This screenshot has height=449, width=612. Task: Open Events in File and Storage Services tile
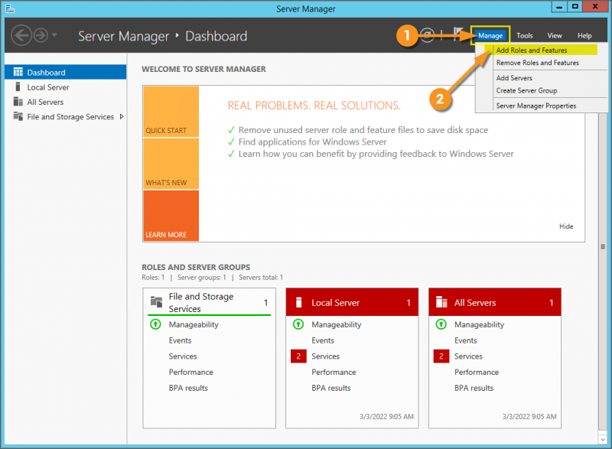click(180, 340)
